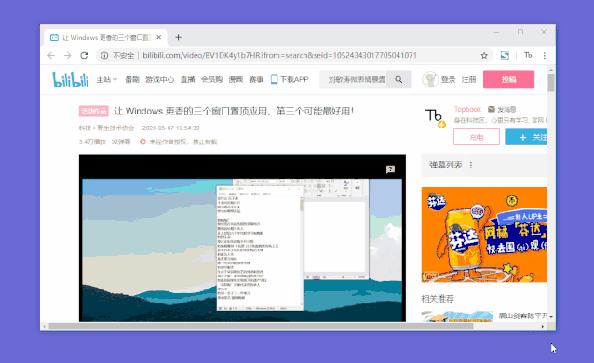Click the scroll-right arrow of the horizontal scrollbar
The width and height of the screenshot is (594, 363).
pos(543,327)
